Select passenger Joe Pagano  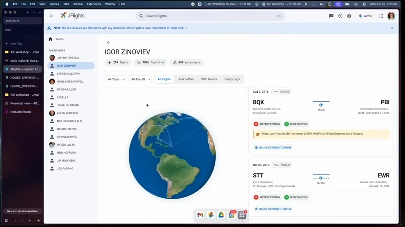click(71, 168)
